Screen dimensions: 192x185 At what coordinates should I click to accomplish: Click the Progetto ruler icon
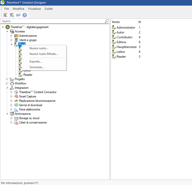[12, 79]
